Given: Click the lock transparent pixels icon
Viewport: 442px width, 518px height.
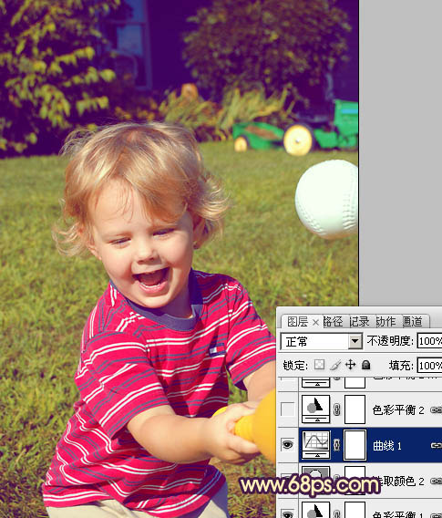Looking at the screenshot, I should pyautogui.click(x=319, y=365).
